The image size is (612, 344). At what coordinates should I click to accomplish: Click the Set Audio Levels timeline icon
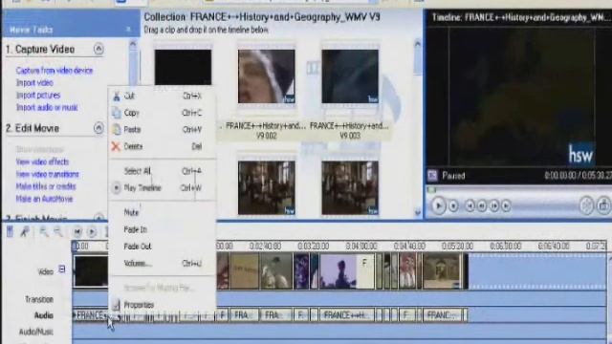[10, 231]
